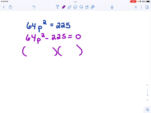151x113 pixels.
Task: Add new content with plus icon
Action: [x=136, y=7]
